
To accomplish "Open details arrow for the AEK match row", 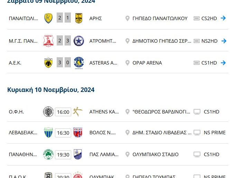I will [x=224, y=63].
